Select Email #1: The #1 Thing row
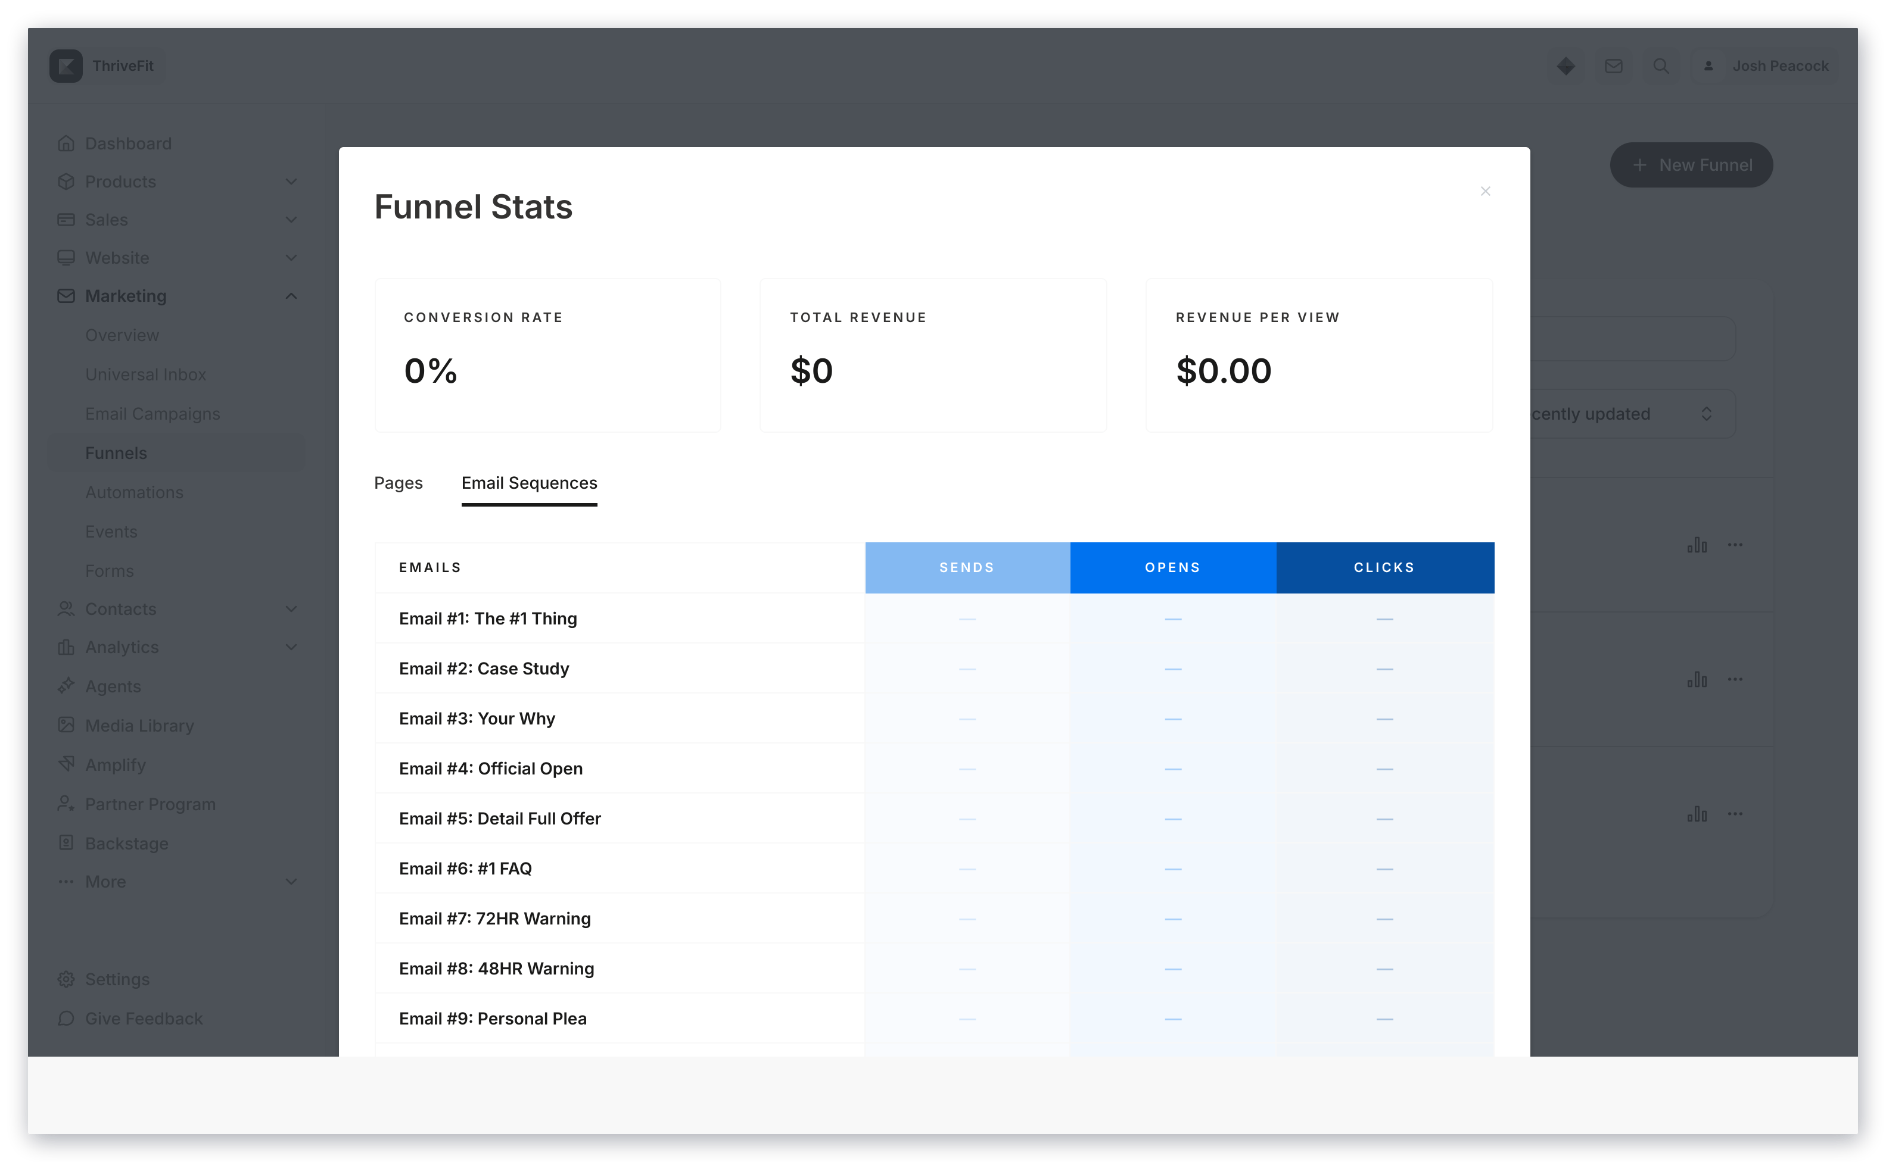Screen dimensions: 1886x1162 point(934,618)
